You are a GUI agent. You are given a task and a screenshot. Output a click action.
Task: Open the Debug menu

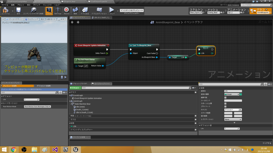point(37,5)
